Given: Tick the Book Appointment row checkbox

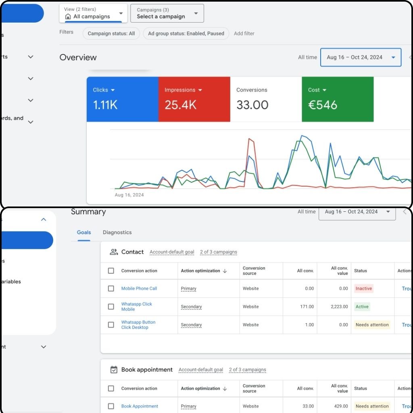Looking at the screenshot, I should click(x=111, y=406).
